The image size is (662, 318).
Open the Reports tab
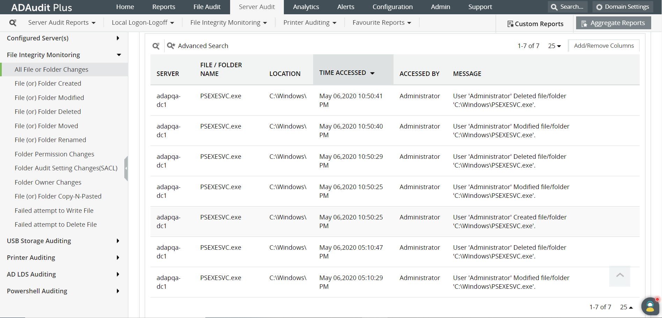click(x=164, y=7)
